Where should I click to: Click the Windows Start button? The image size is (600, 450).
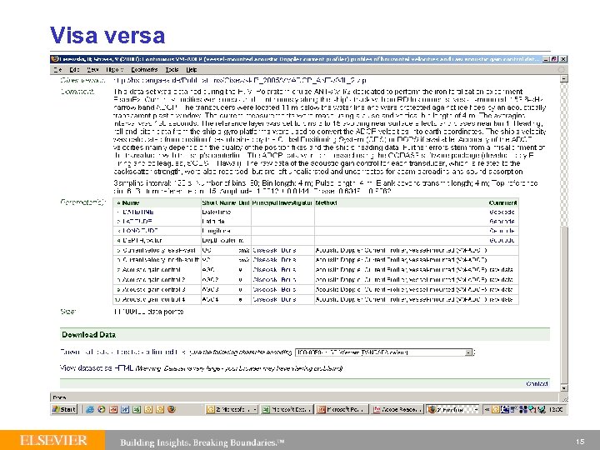[64, 409]
